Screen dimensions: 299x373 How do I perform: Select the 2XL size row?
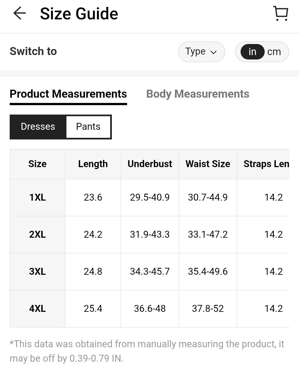[x=37, y=235]
